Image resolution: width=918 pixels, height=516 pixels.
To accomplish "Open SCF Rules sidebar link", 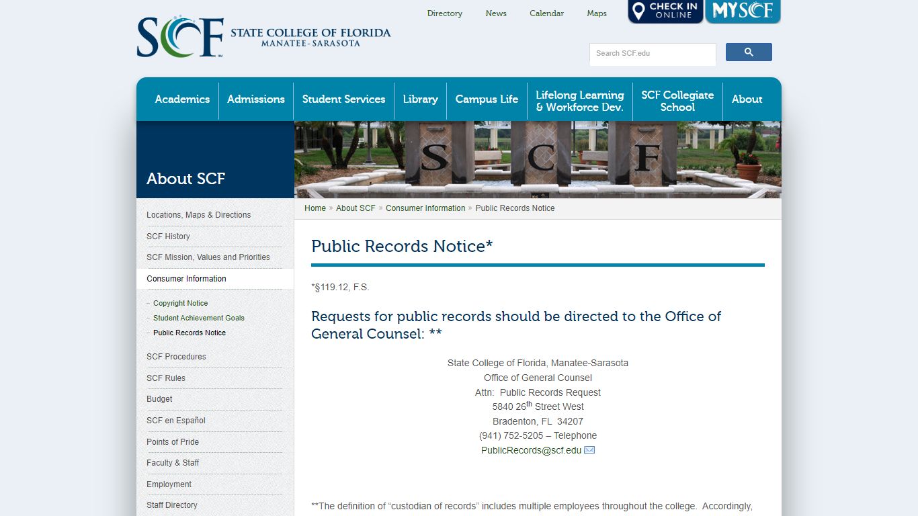I will pyautogui.click(x=166, y=378).
